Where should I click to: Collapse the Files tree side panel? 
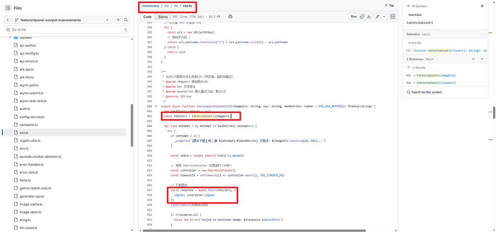coord(8,8)
